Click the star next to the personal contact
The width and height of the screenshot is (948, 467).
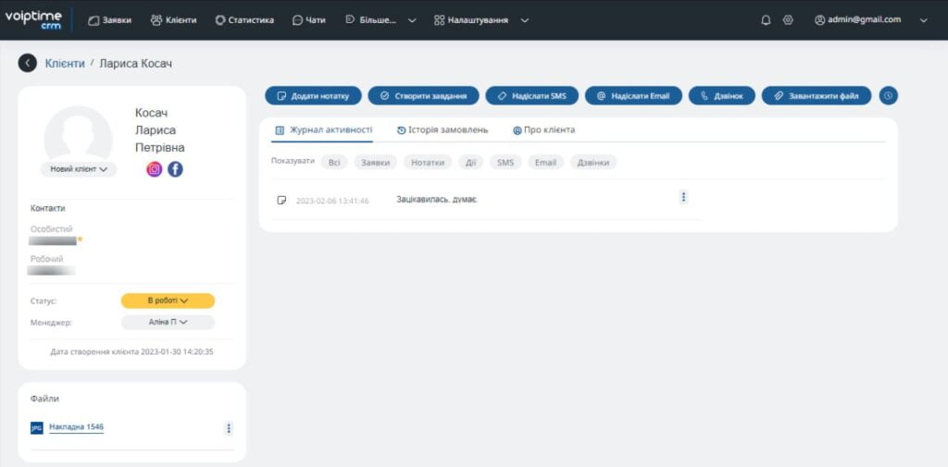coord(80,240)
